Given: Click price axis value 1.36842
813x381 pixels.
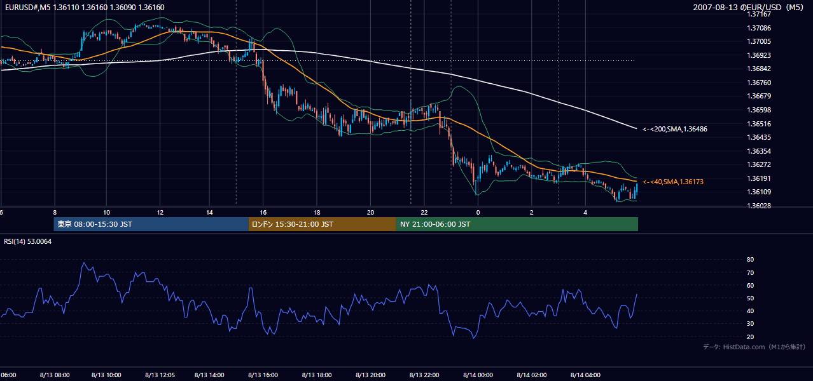Looking at the screenshot, I should point(760,69).
